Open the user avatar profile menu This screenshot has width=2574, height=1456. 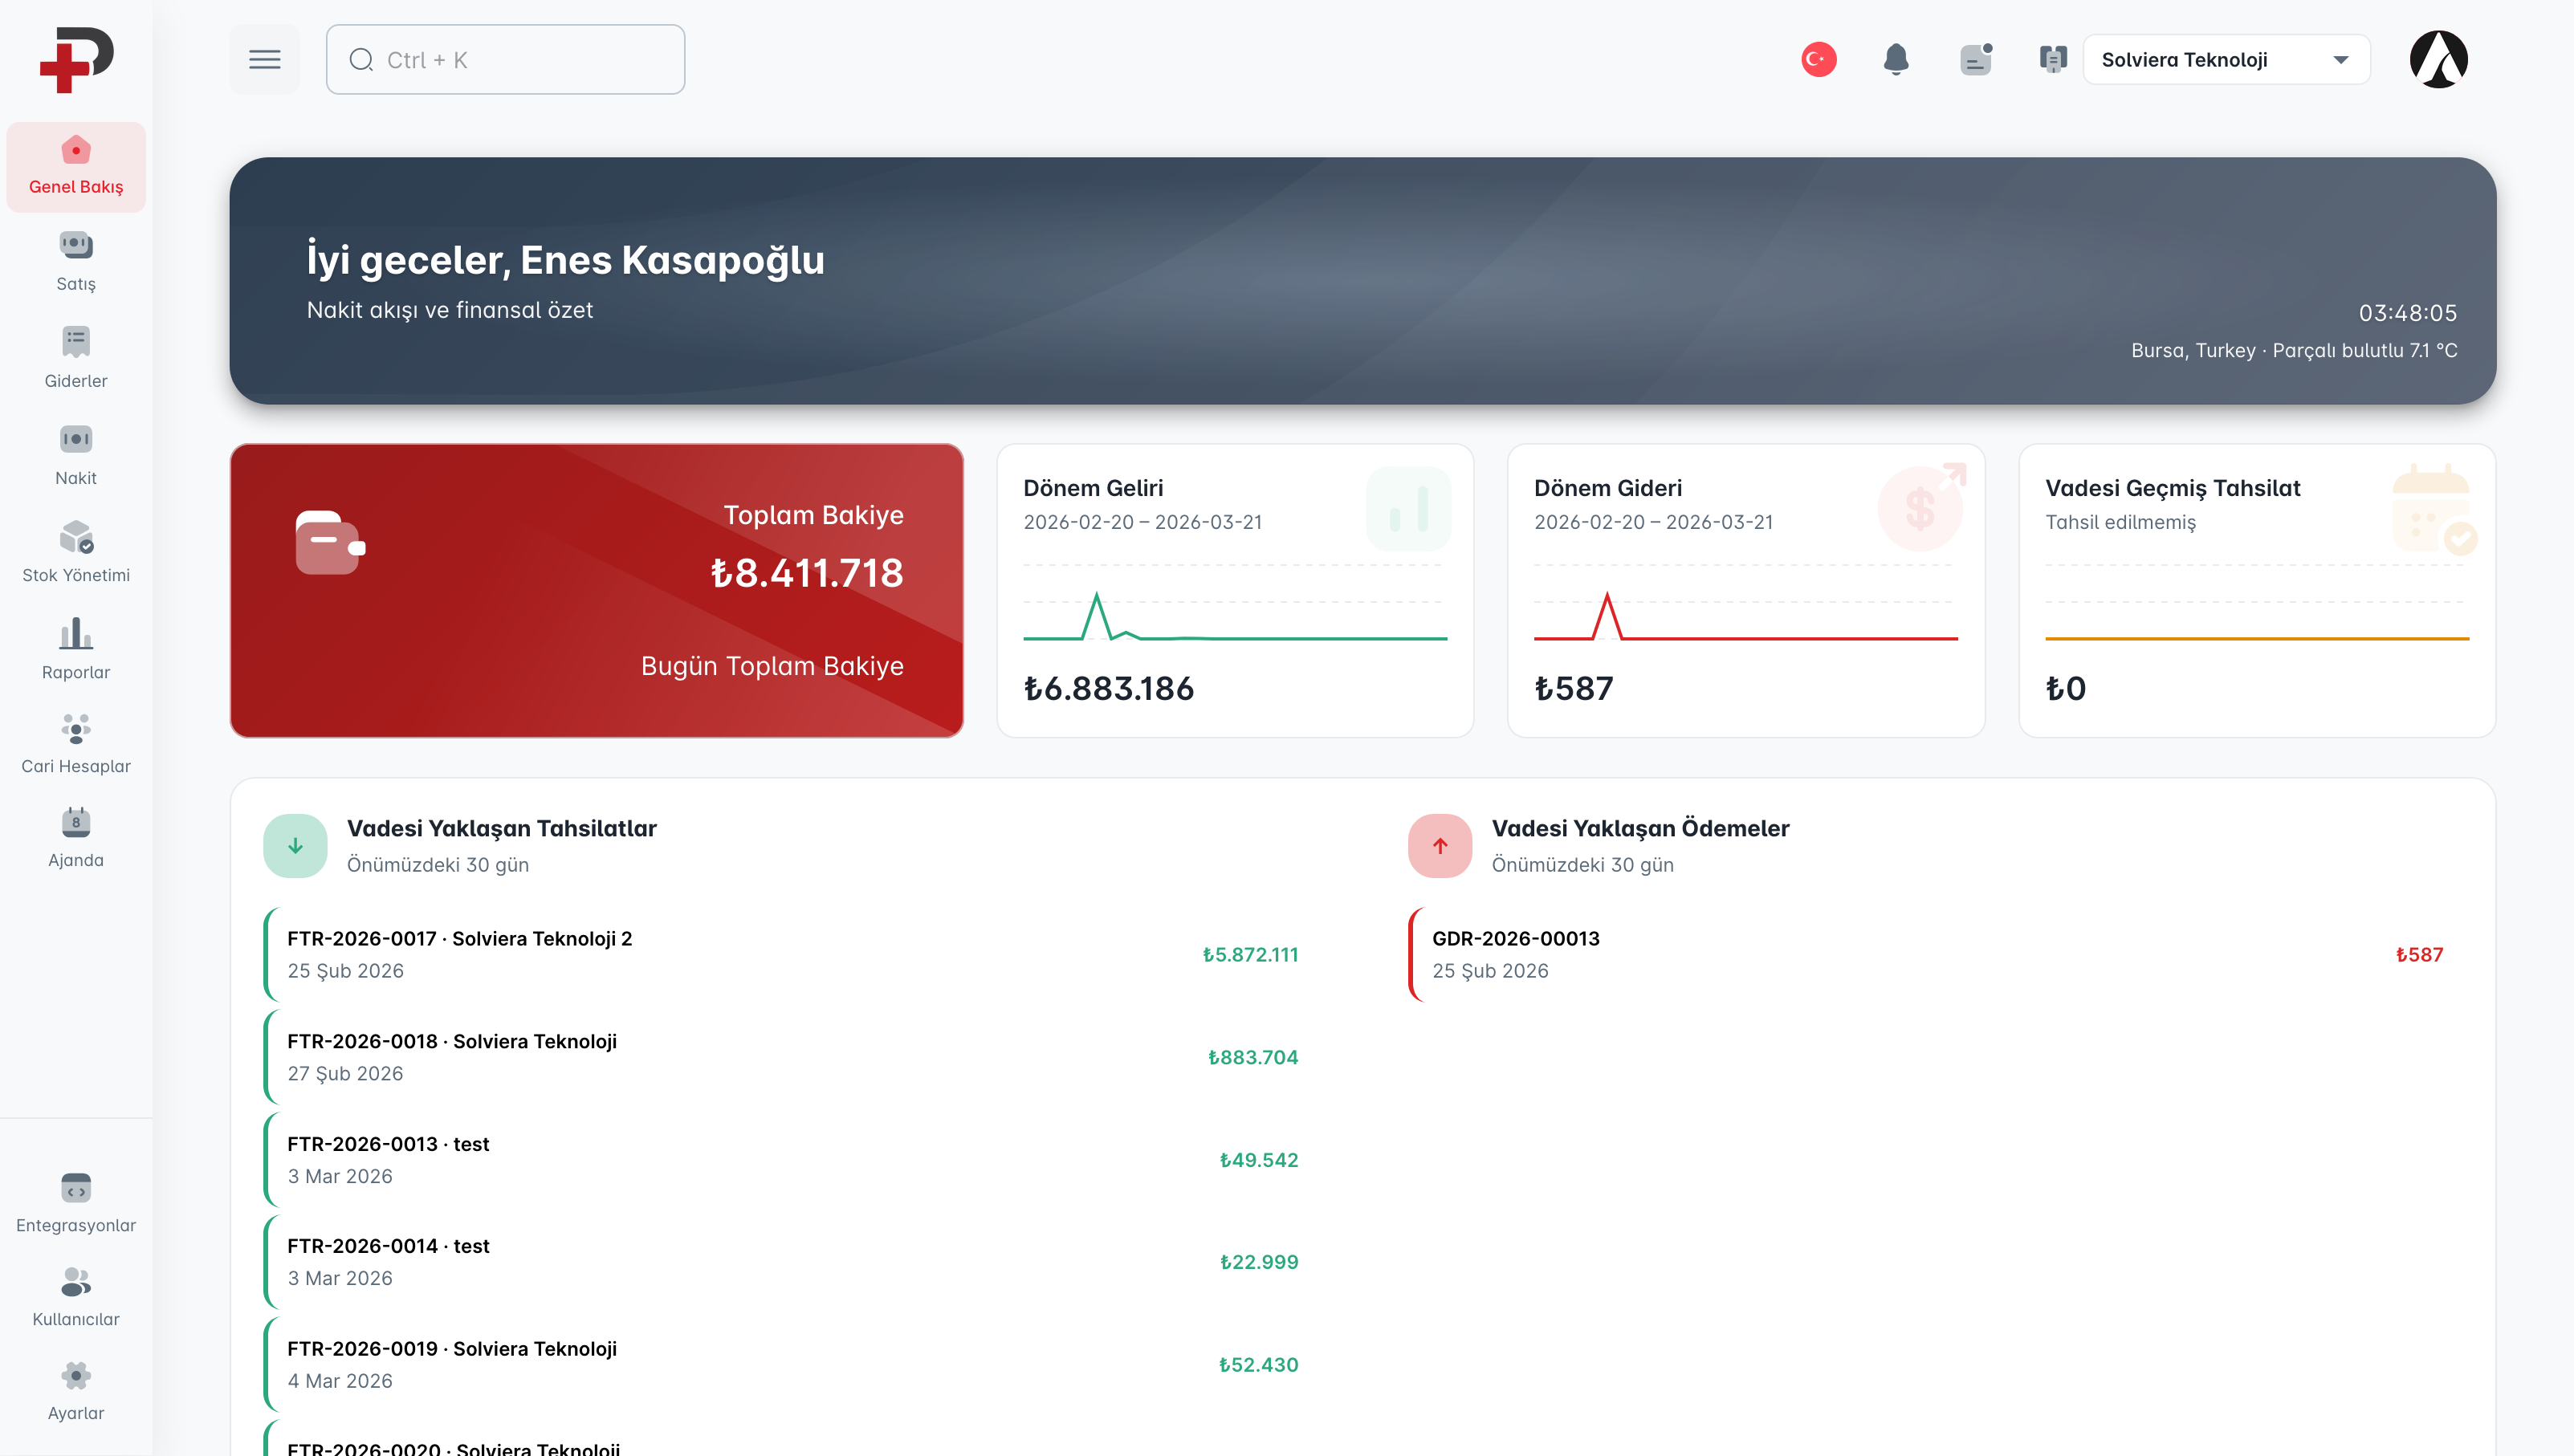coord(2437,60)
